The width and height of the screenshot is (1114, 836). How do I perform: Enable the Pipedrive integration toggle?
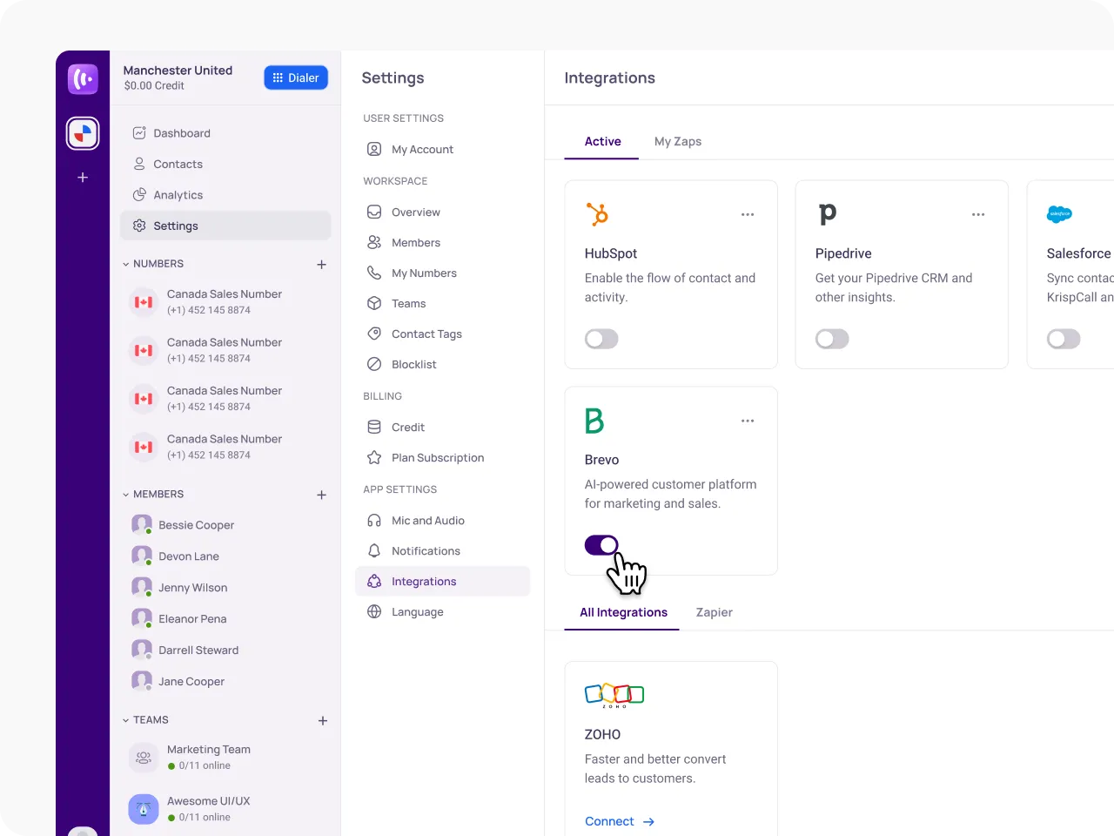(x=832, y=339)
